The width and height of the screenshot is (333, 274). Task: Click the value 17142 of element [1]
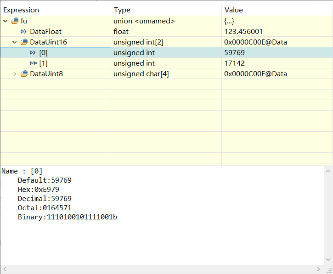click(x=234, y=63)
